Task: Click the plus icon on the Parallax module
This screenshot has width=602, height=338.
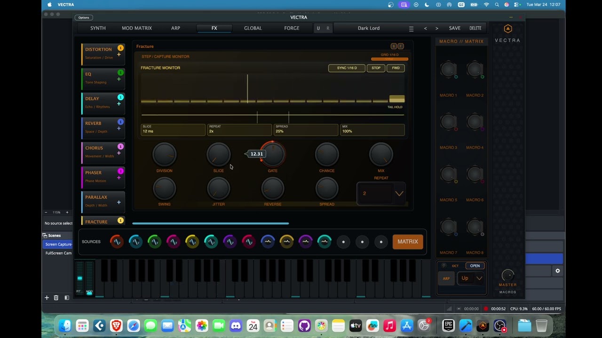Action: [x=119, y=202]
